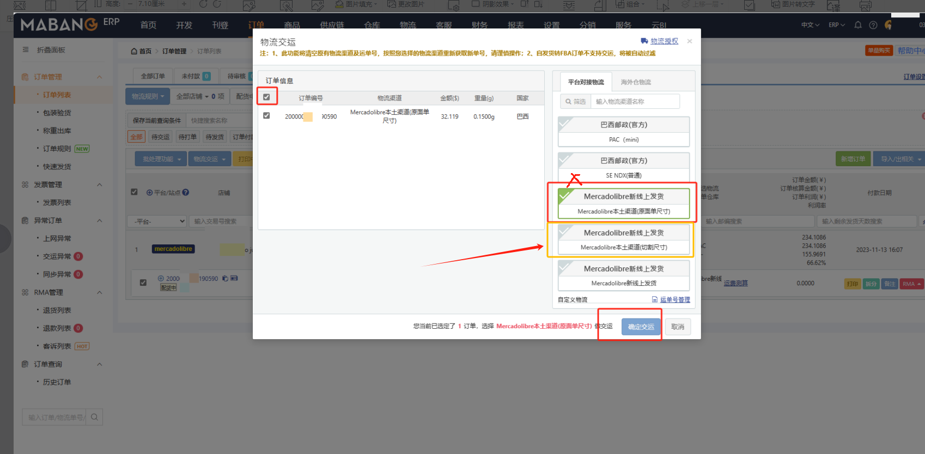This screenshot has height=454, width=925.
Task: Open 物流授权 link
Action: (x=664, y=41)
